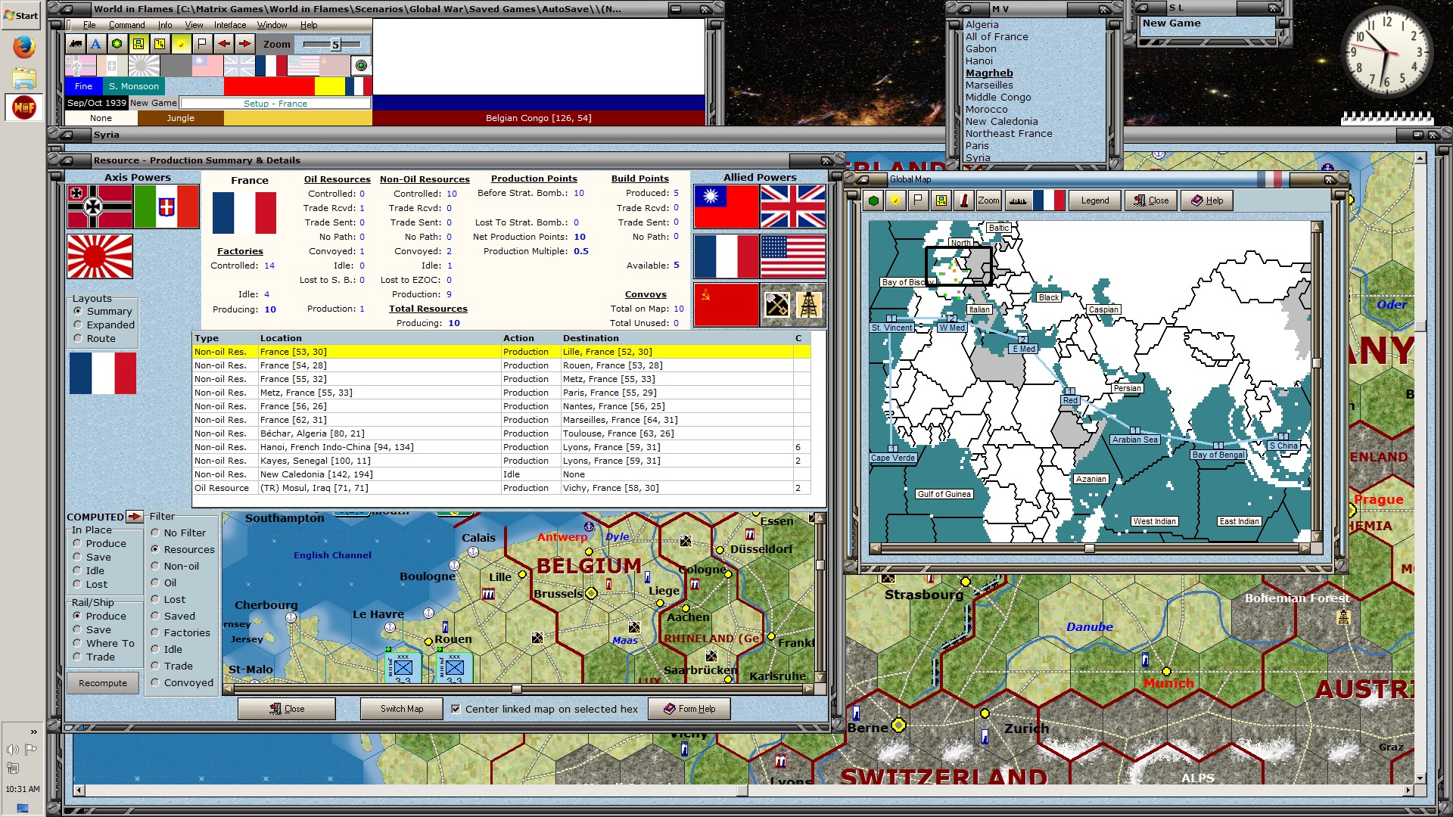Click the locomotive rail icon in main toolbar

pyautogui.click(x=76, y=44)
